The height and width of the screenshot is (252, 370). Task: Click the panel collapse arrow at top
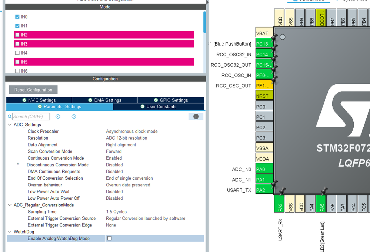coord(207,2)
